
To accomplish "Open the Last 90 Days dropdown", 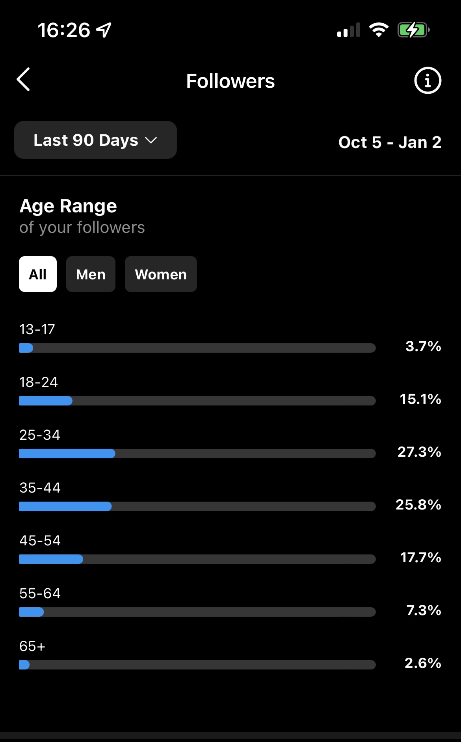I will (x=95, y=140).
